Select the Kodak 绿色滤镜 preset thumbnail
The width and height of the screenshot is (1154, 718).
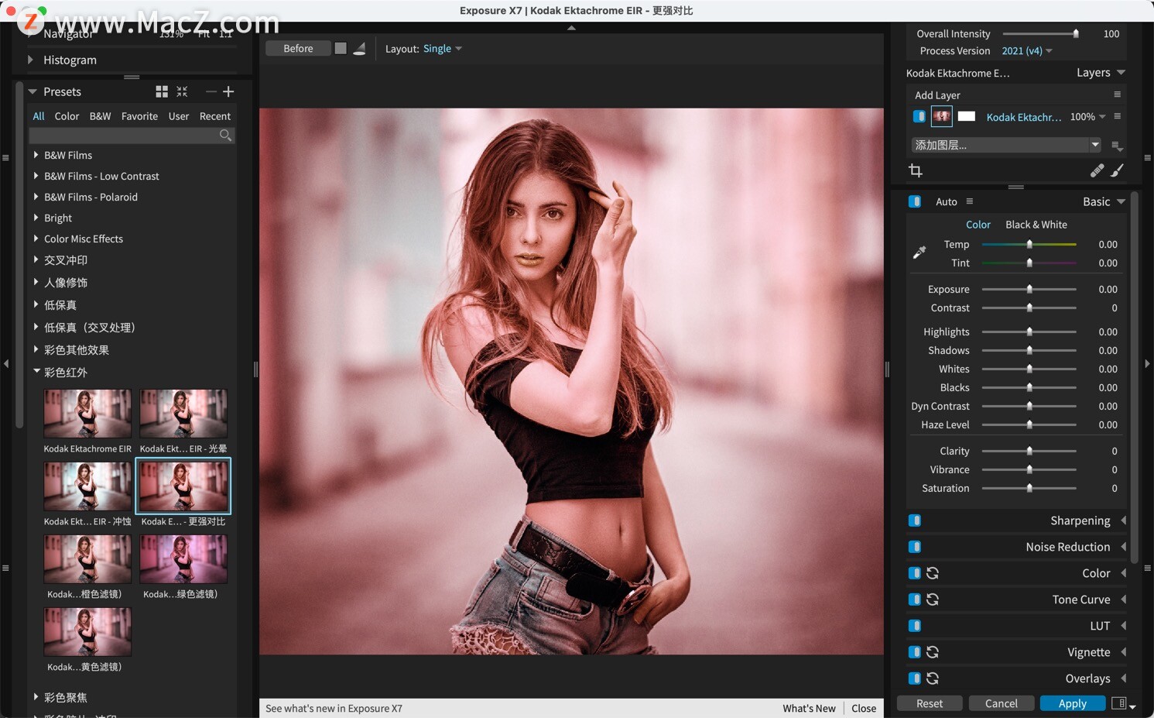click(183, 558)
